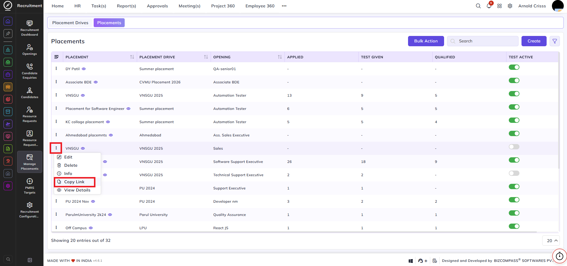This screenshot has width=567, height=266.
Task: Toggle Test Active for DY Patil
Action: [514, 67]
